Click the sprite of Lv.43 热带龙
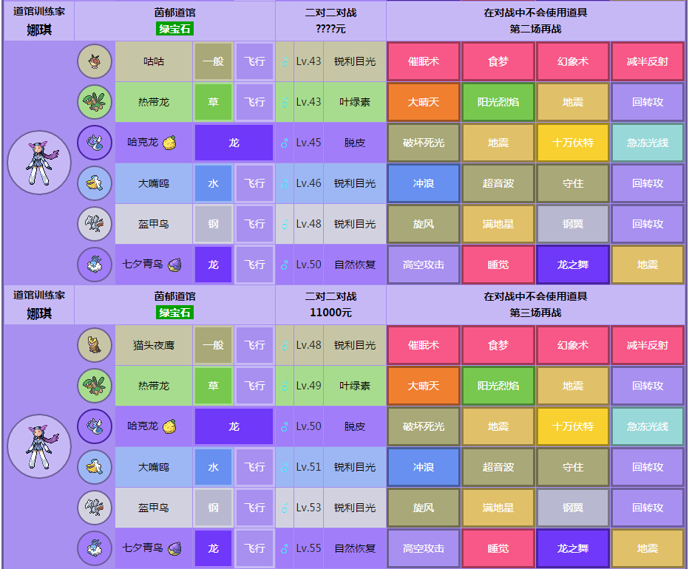The width and height of the screenshot is (692, 569). 95,102
